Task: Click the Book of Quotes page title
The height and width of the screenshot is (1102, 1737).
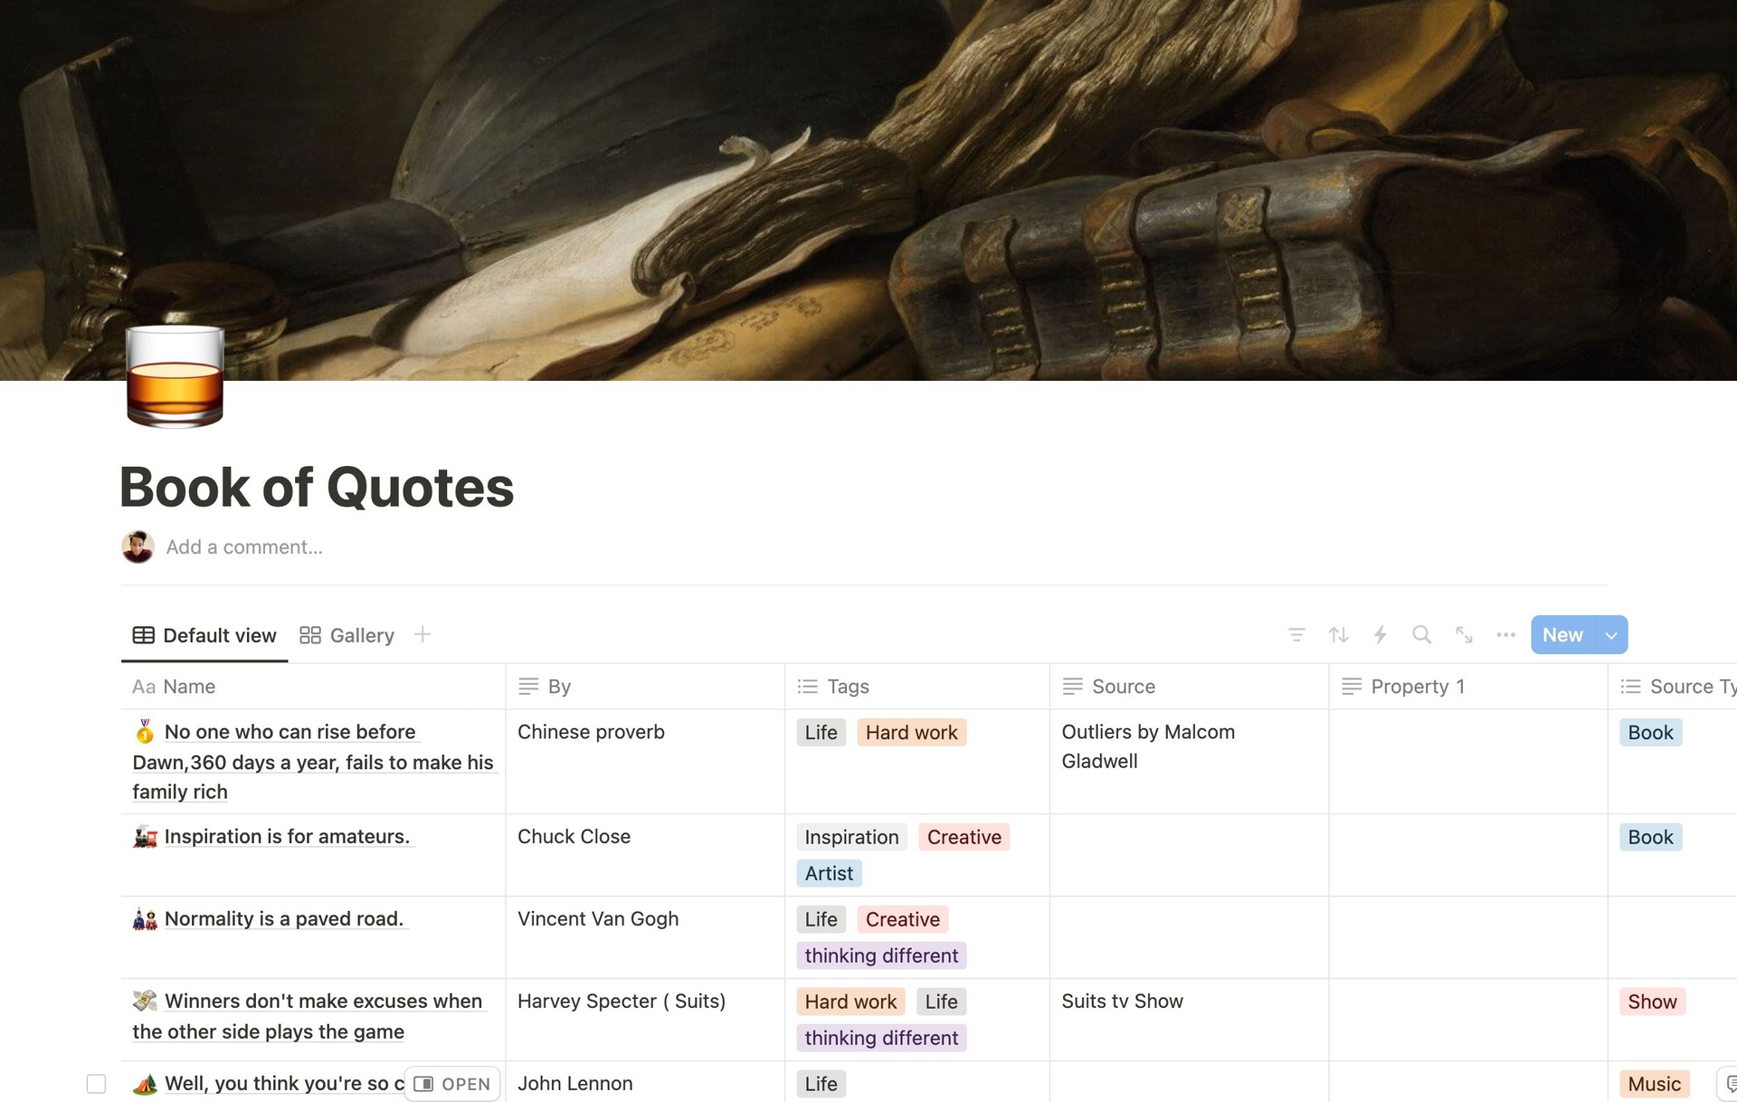Action: pos(317,487)
